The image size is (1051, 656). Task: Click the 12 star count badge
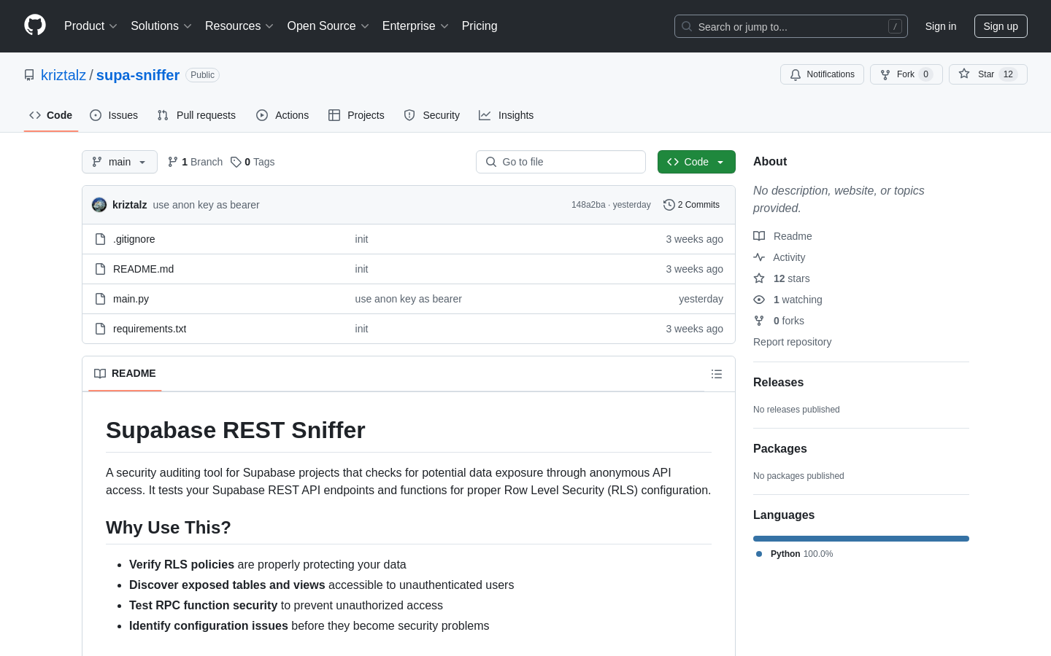pos(1008,74)
